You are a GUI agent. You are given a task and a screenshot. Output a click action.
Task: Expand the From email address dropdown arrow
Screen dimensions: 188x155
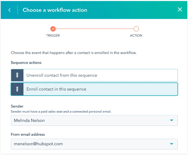click(x=172, y=144)
